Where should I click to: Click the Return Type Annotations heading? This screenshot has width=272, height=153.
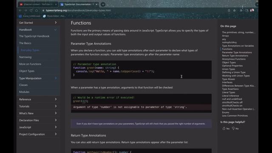pos(88,136)
